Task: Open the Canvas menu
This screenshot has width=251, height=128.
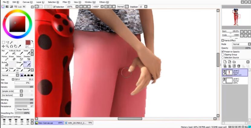Action: pos(28,2)
